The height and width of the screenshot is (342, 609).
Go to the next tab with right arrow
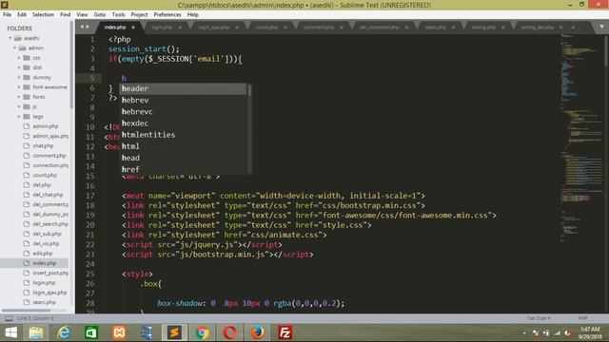[88, 27]
